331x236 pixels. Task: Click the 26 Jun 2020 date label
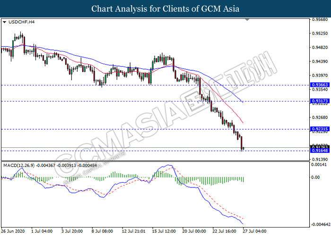[x=13, y=231]
